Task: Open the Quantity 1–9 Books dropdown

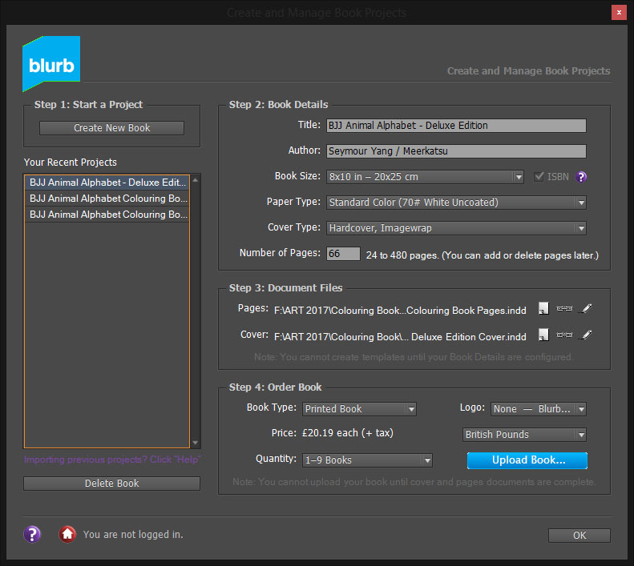Action: pyautogui.click(x=367, y=460)
